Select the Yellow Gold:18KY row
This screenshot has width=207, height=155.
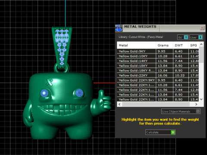158,66
